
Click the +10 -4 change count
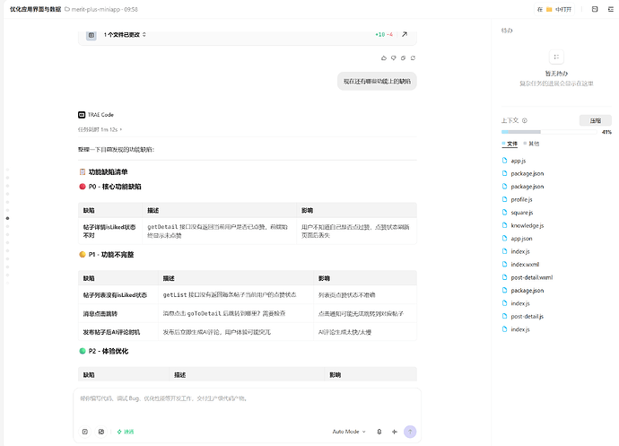pos(384,35)
